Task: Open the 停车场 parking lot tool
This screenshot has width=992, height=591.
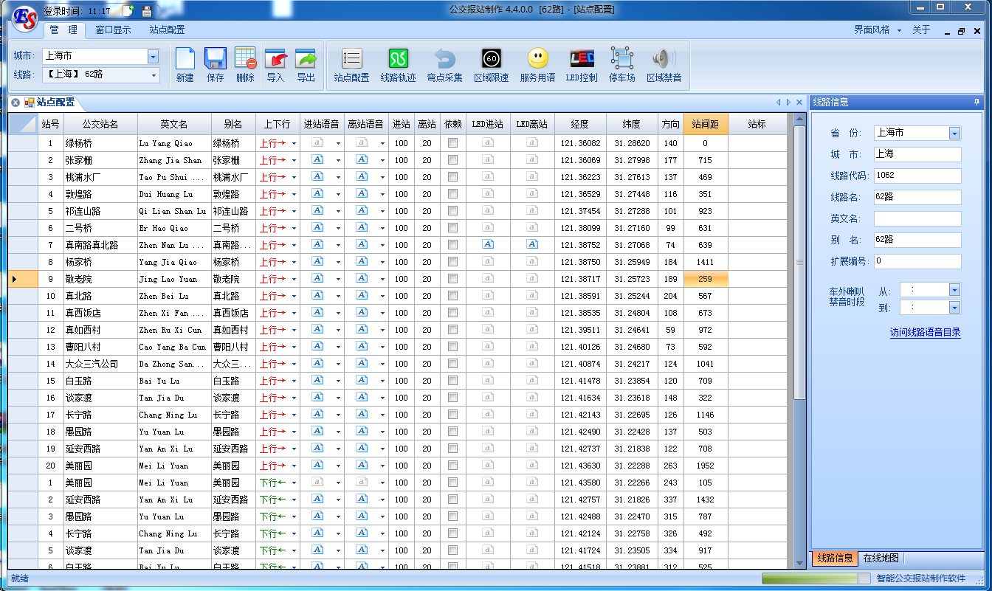Action: pyautogui.click(x=622, y=65)
